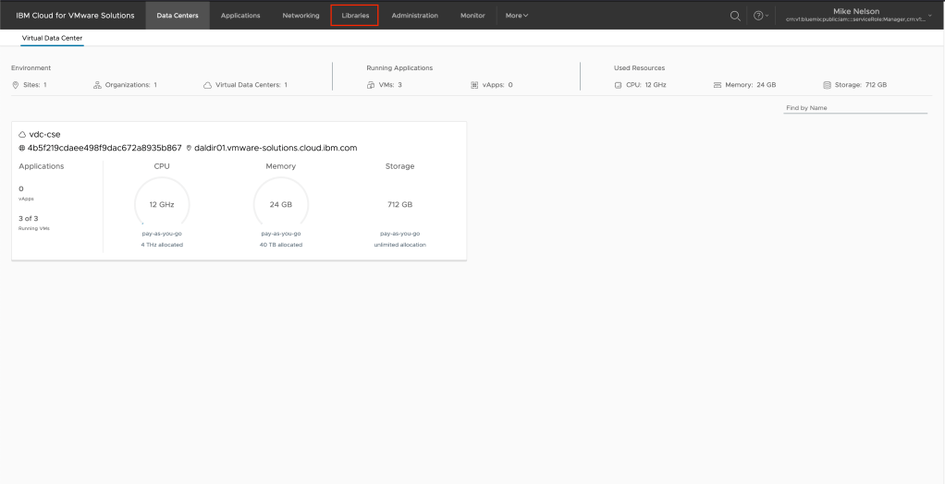Go to the Administration tab
945x484 pixels.
414,16
